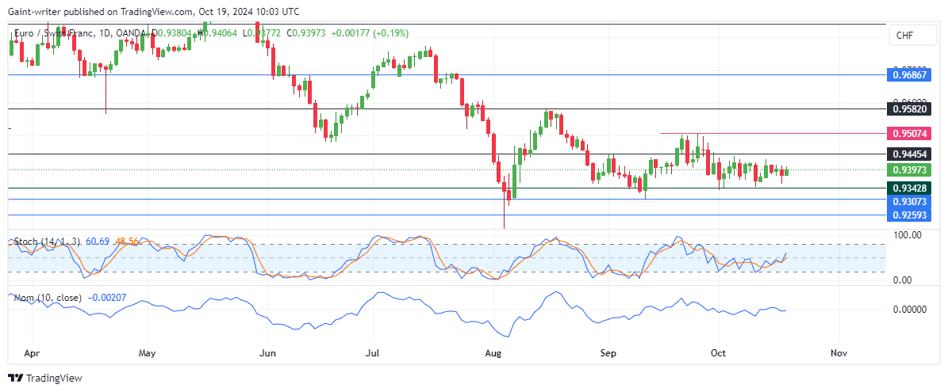
Task: Click the Sep label on time axis
Action: (x=608, y=353)
